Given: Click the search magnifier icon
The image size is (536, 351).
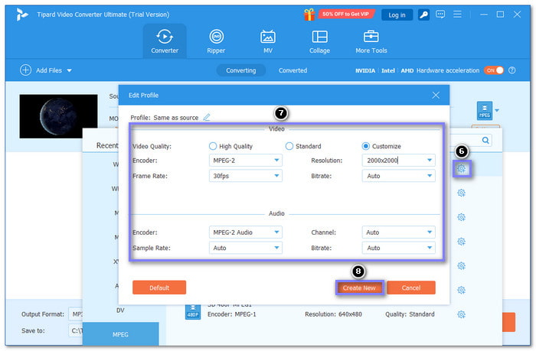Looking at the screenshot, I should (x=485, y=141).
